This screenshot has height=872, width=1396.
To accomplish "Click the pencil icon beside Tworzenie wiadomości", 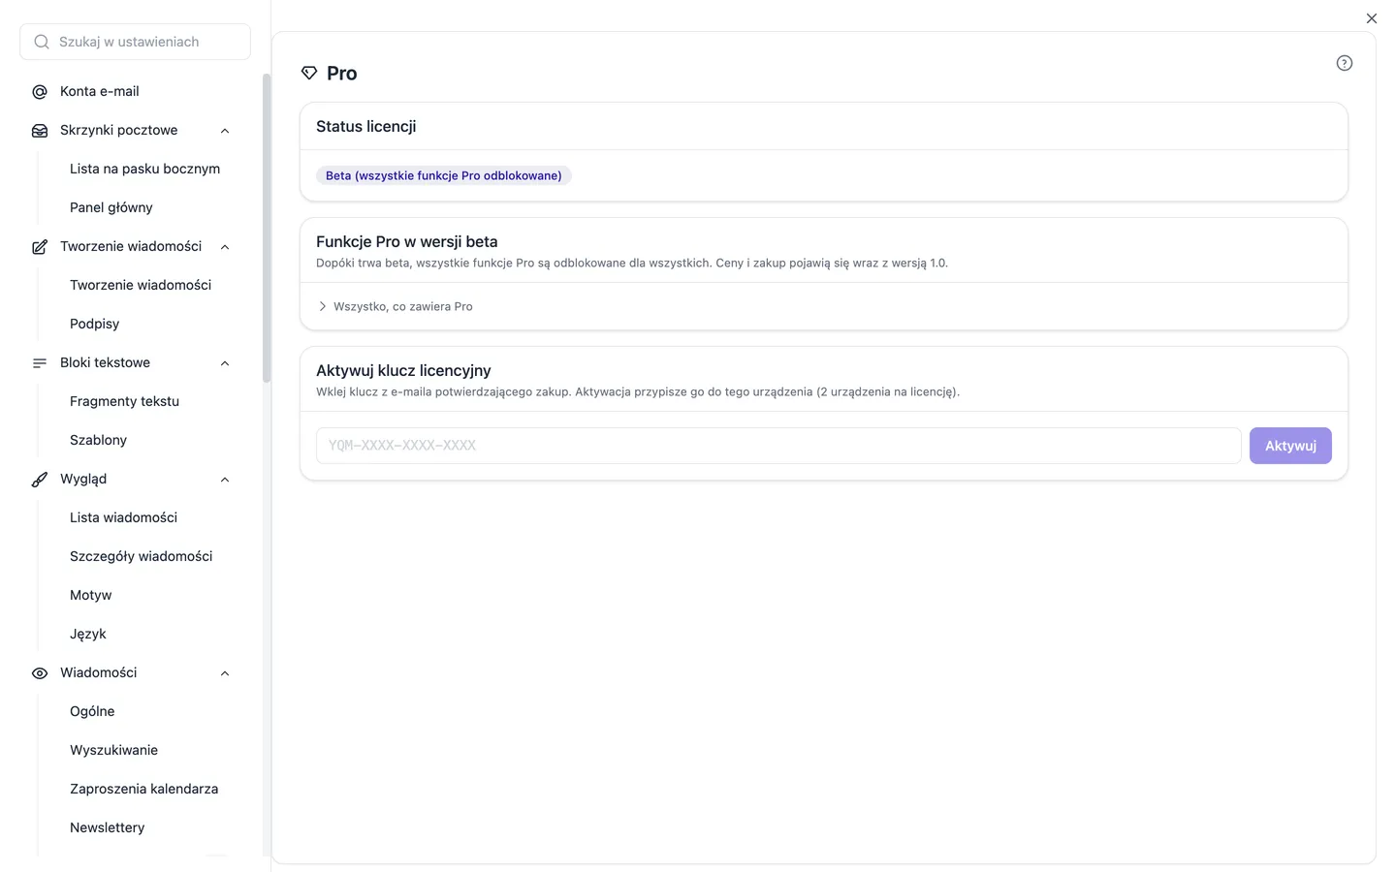I will tap(40, 247).
